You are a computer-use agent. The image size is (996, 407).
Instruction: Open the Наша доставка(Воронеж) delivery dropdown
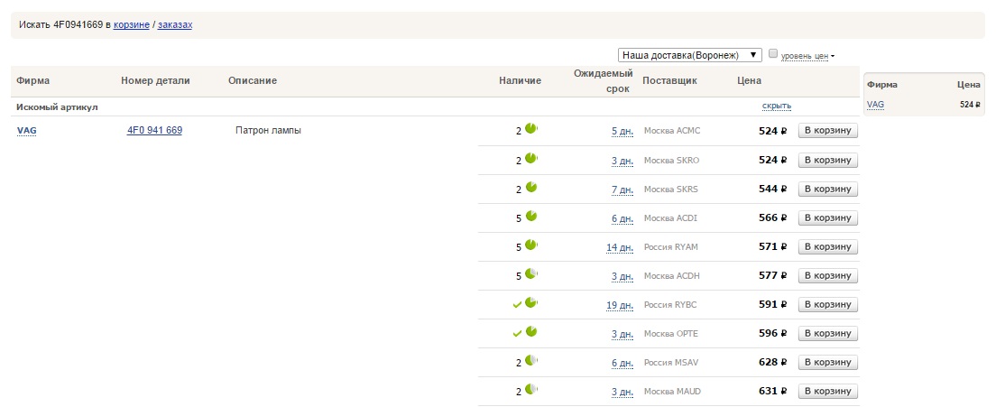690,55
